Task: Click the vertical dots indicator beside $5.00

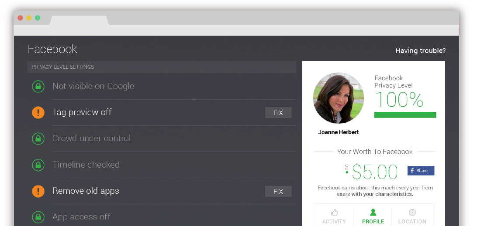Action: point(347,169)
